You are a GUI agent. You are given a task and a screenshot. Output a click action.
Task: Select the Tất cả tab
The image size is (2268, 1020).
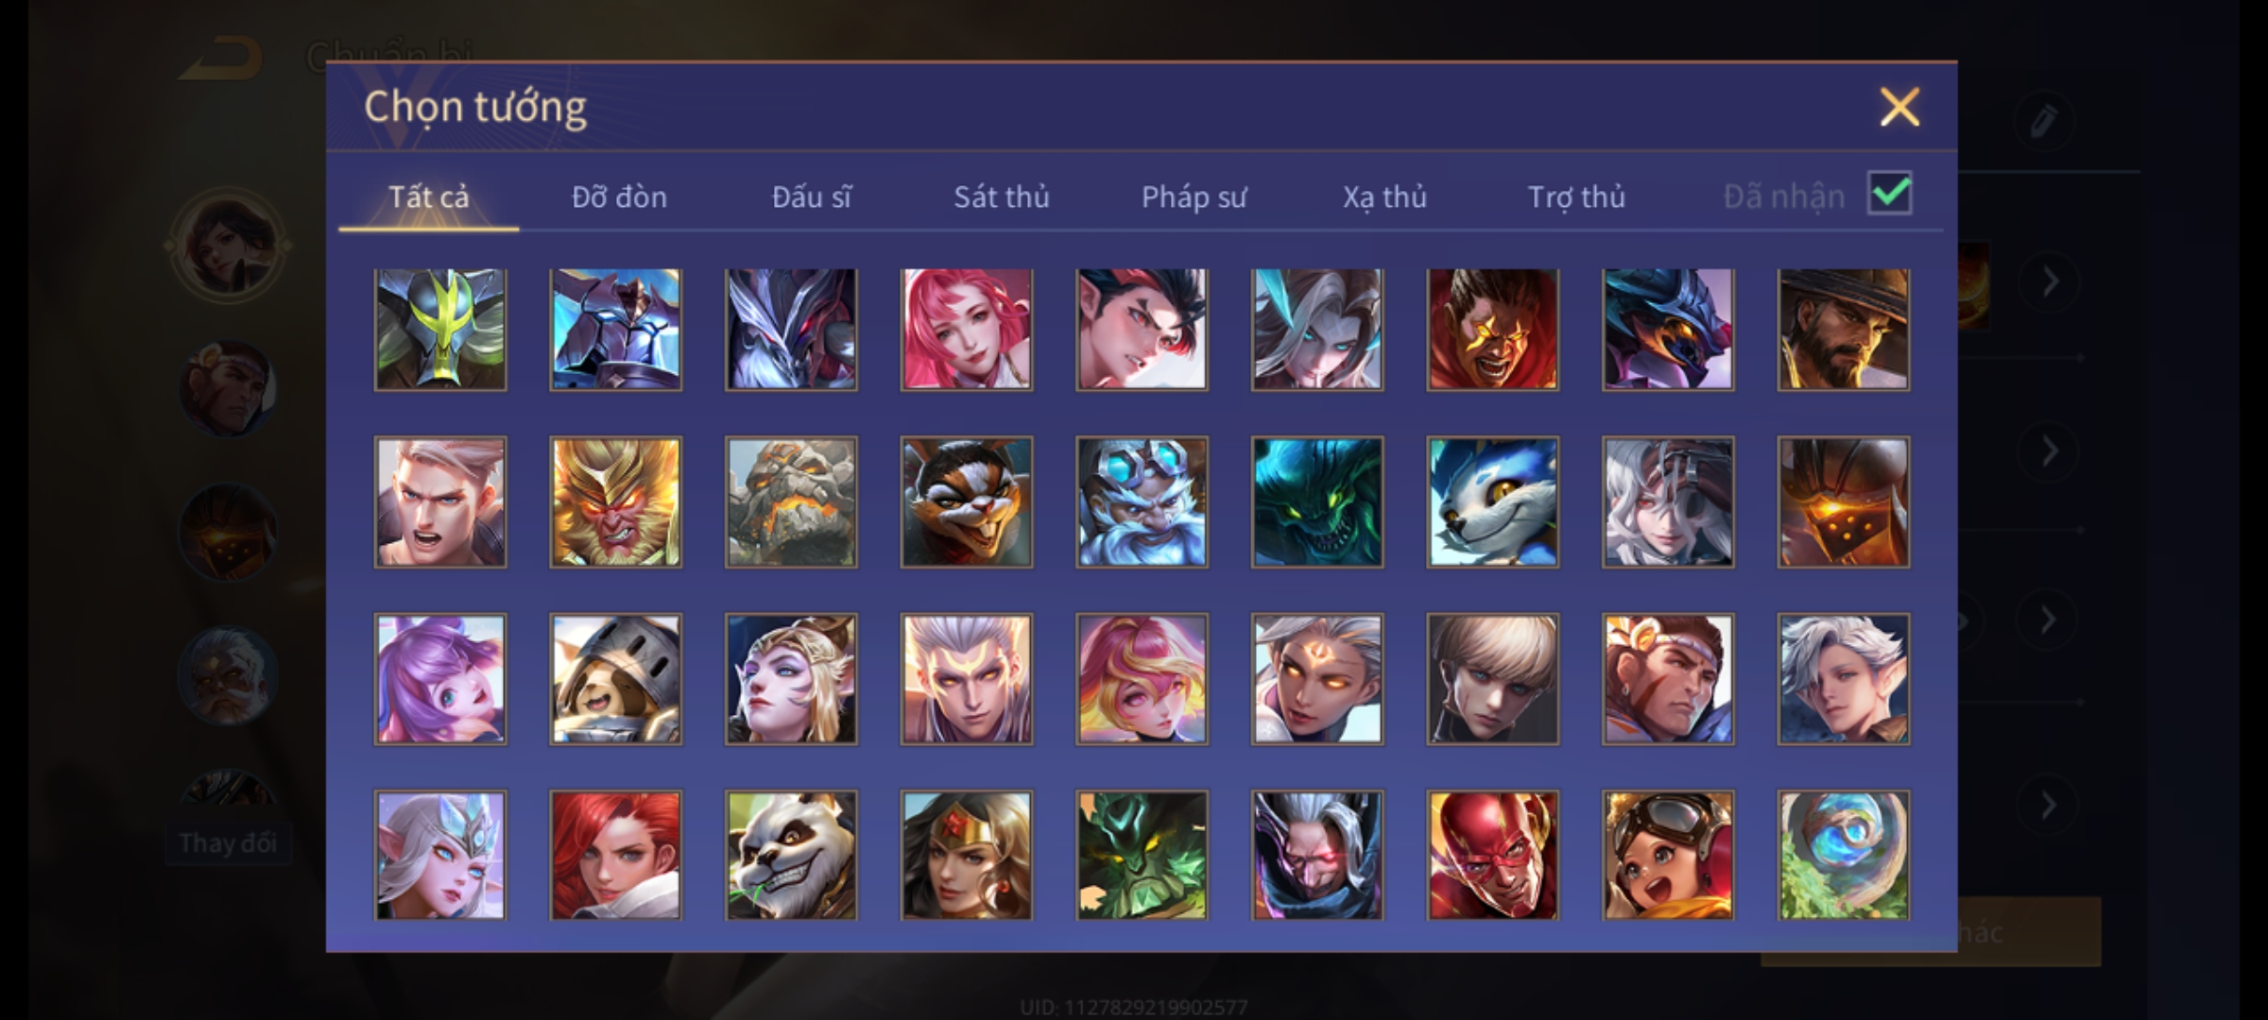pyautogui.click(x=428, y=196)
